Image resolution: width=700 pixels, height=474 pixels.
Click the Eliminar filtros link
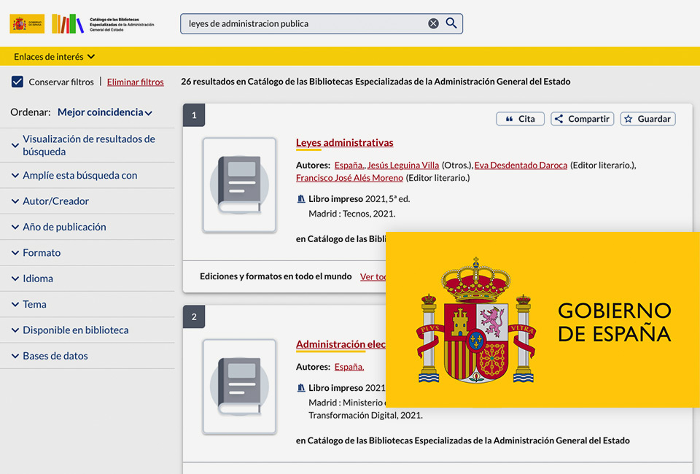point(136,82)
